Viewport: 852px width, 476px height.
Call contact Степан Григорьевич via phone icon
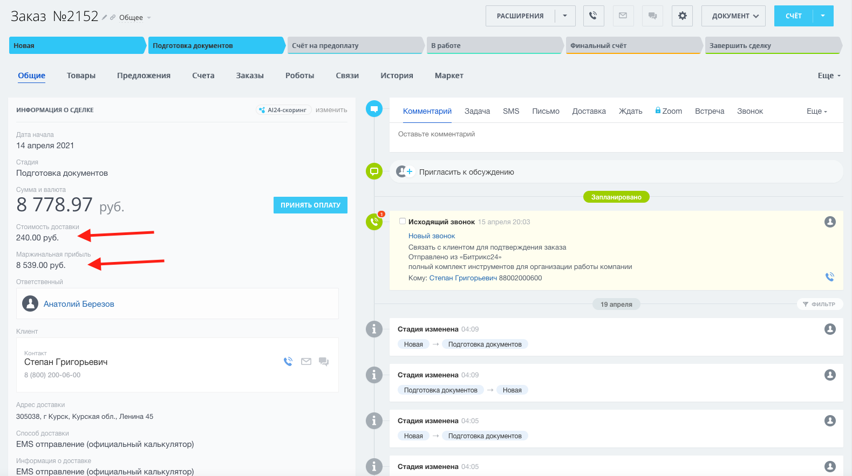288,362
